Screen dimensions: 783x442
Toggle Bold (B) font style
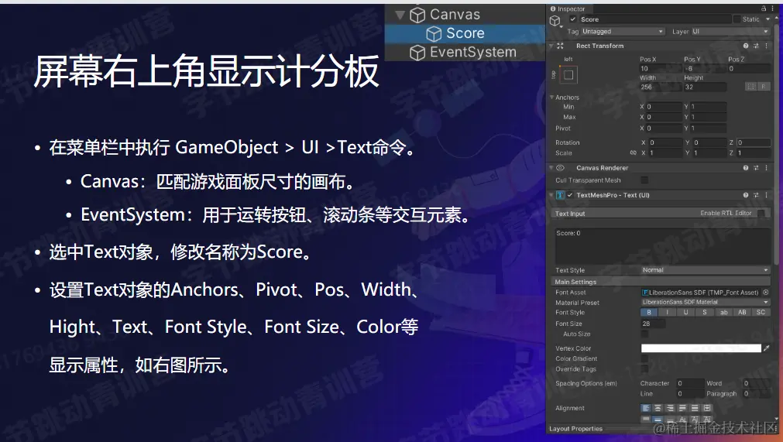(649, 312)
